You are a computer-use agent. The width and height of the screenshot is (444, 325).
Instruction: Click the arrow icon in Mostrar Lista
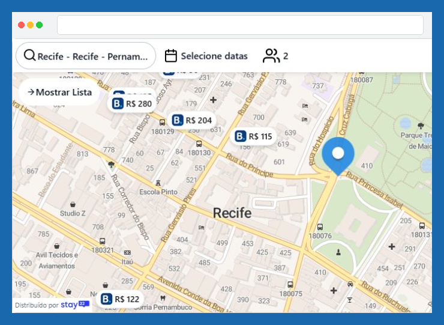[31, 92]
